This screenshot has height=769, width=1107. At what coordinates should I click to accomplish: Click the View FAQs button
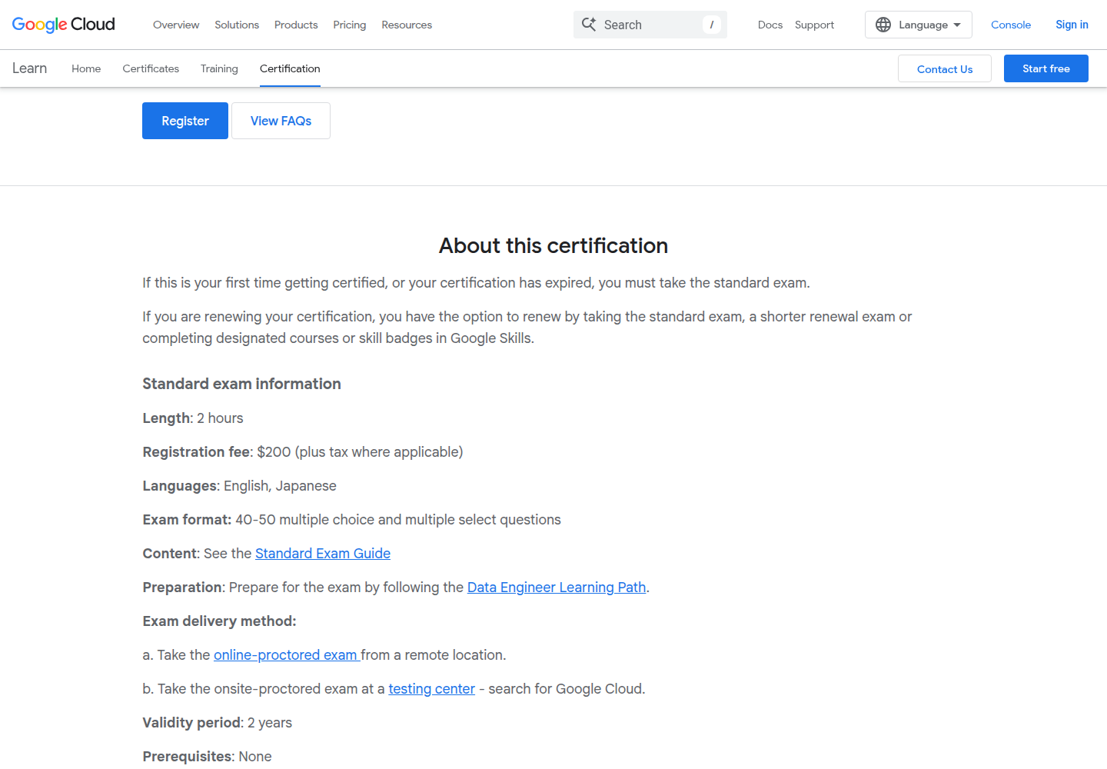click(x=281, y=121)
